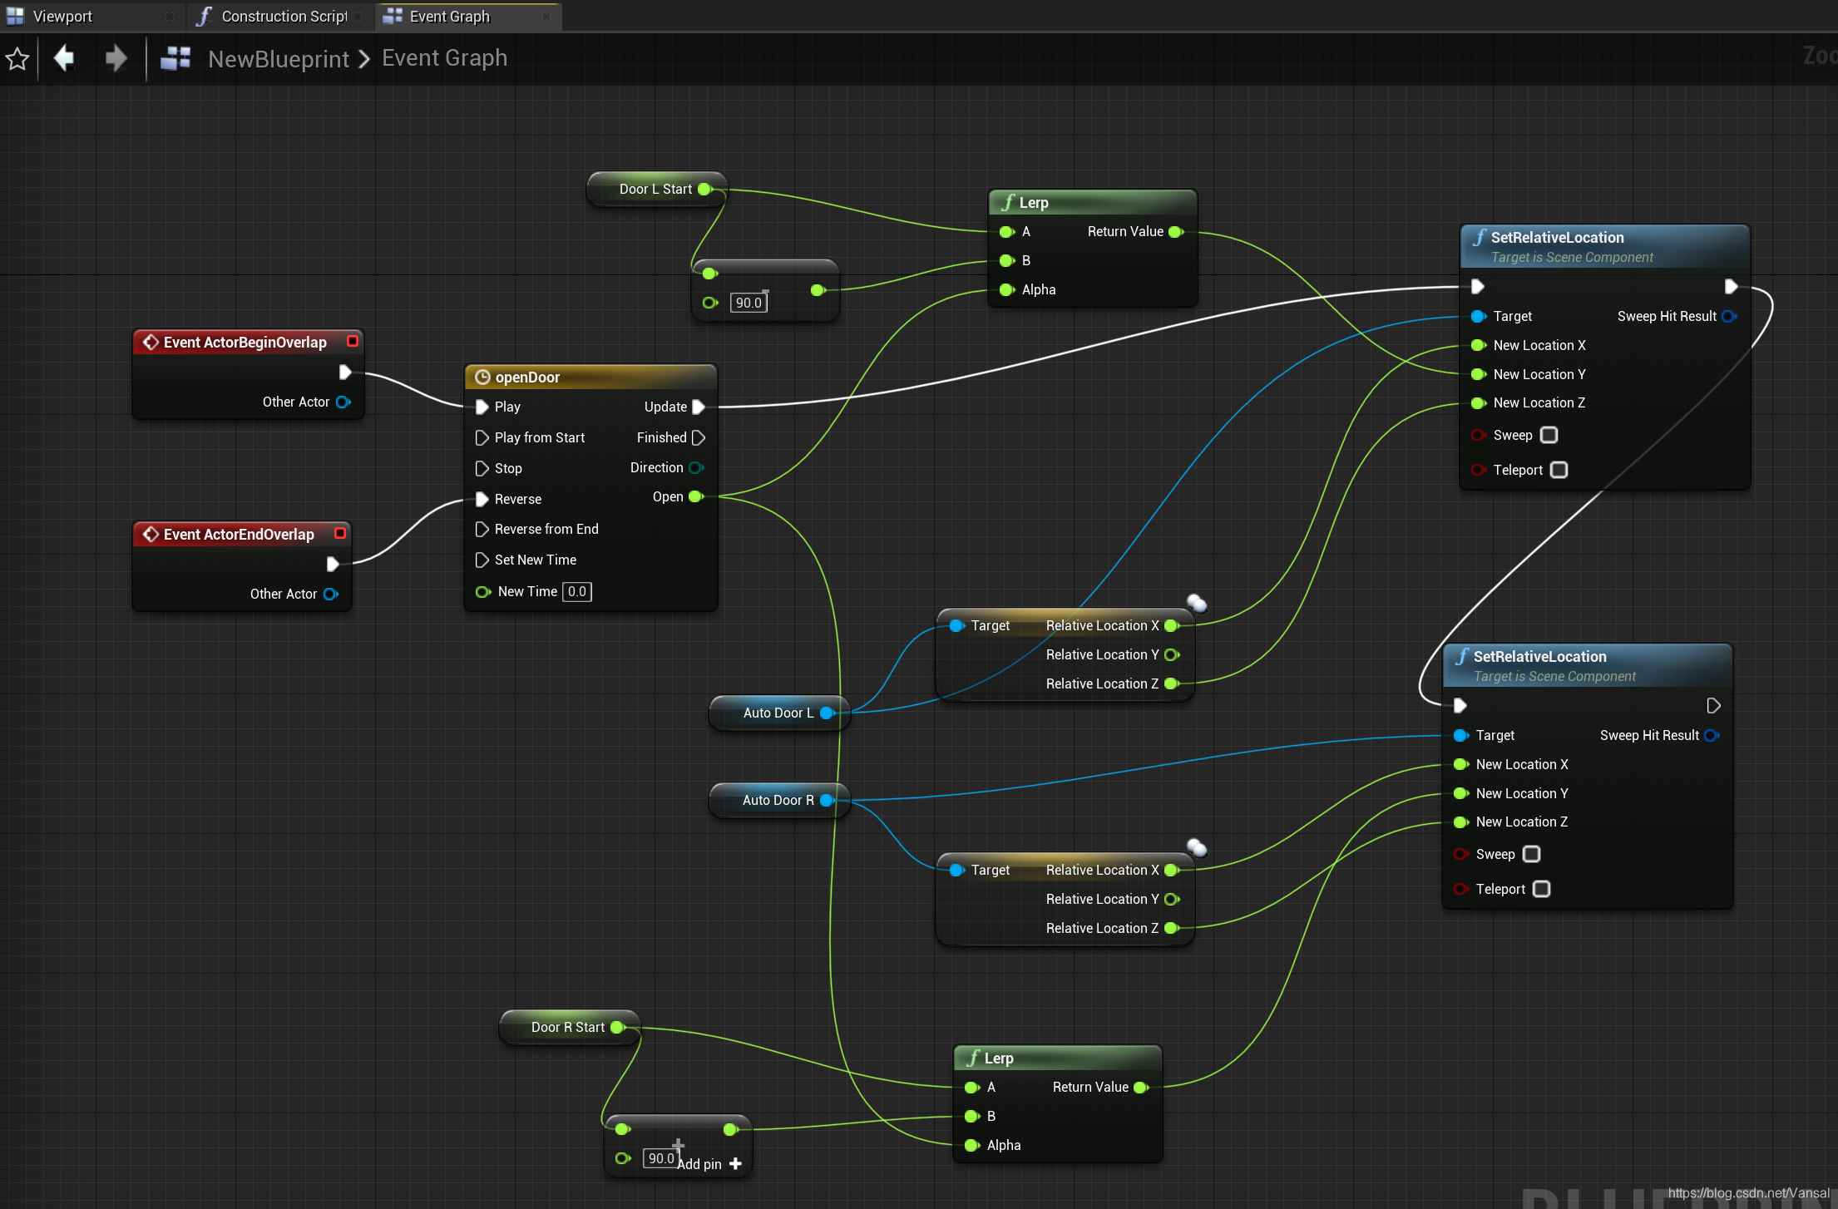Click the Reverse exec pin on openDoor
Viewport: 1838px width, 1209px height.
(482, 499)
